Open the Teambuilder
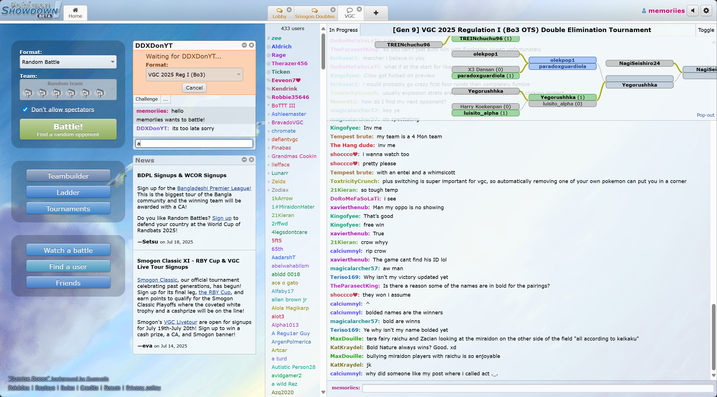 [68, 176]
